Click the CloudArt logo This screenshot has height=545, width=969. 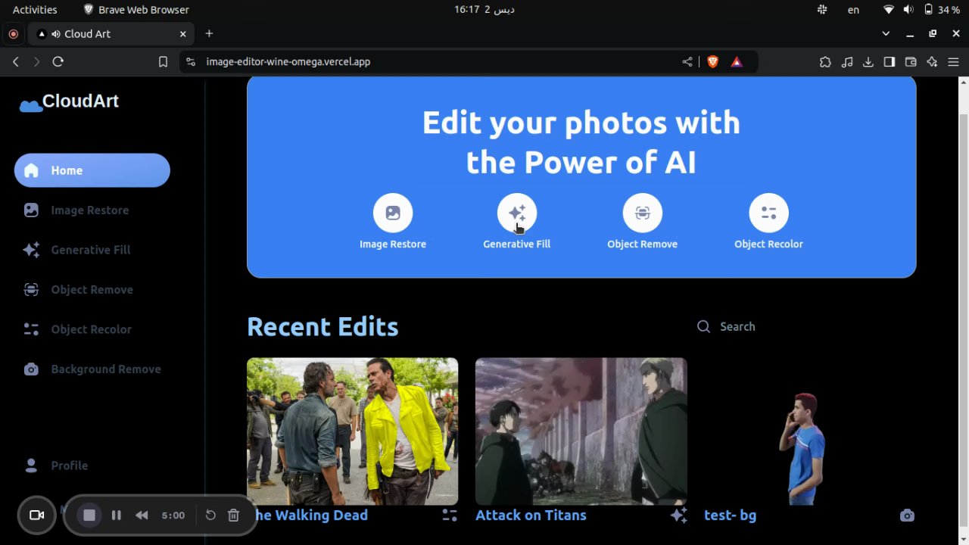click(x=69, y=101)
